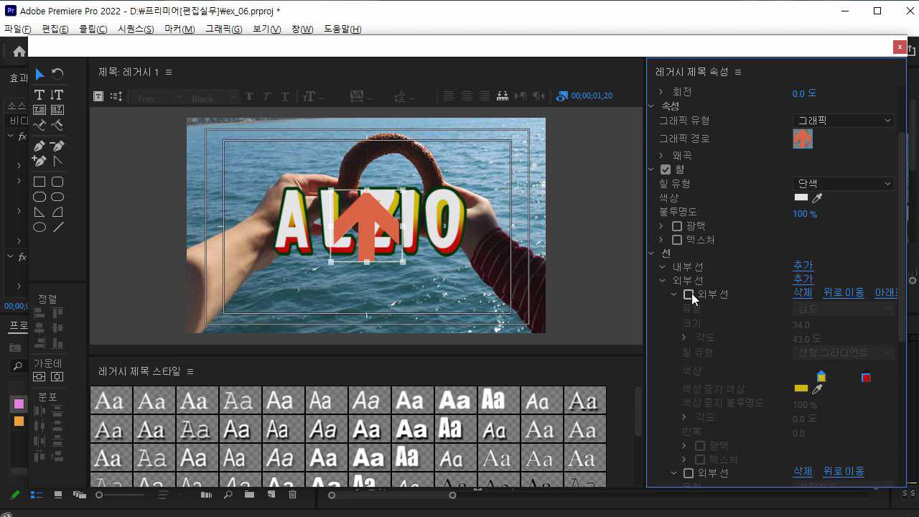The width and height of the screenshot is (919, 517).
Task: Enable 텍스처 checkbox under outer stroke
Action: [700, 460]
